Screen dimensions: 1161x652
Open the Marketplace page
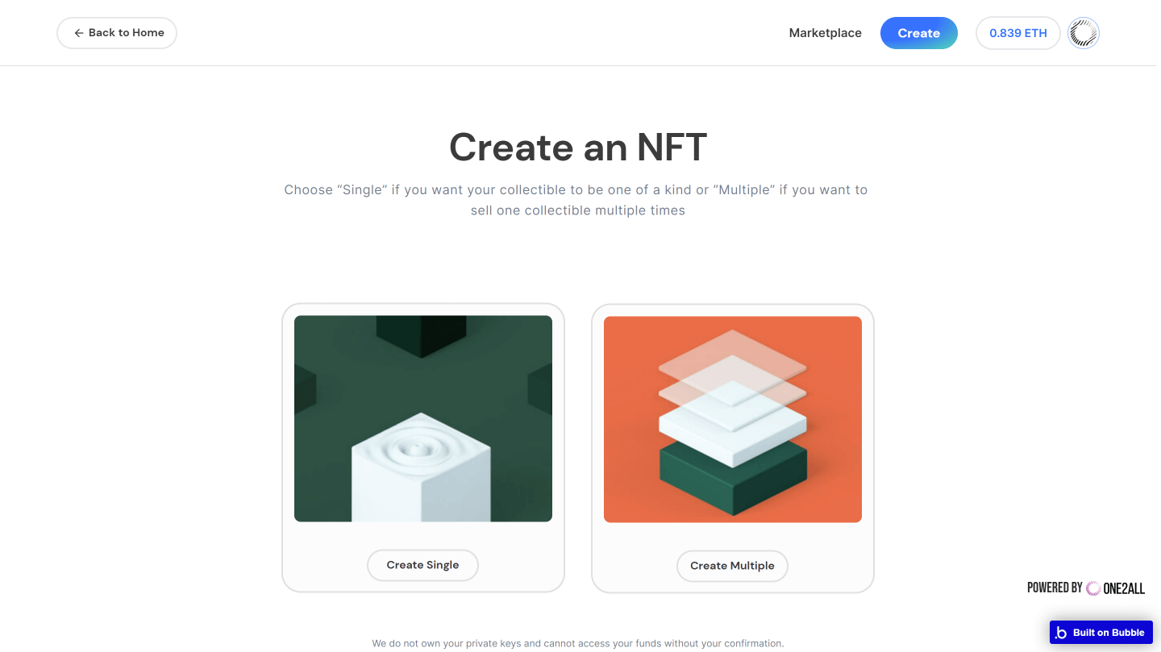(x=825, y=32)
